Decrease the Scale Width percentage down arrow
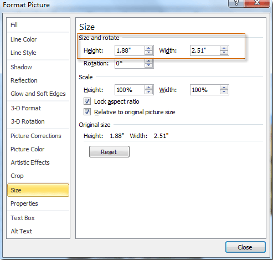Screen dimensions: 273x260 pos(224,92)
